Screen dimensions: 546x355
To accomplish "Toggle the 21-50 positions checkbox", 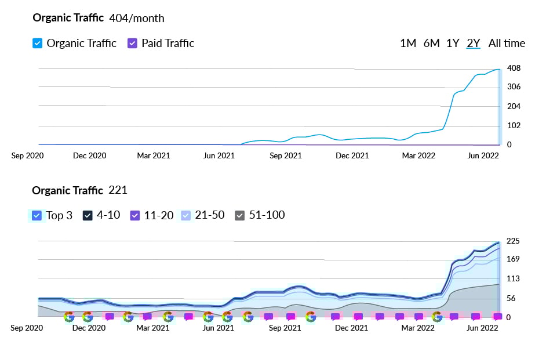I will (185, 215).
